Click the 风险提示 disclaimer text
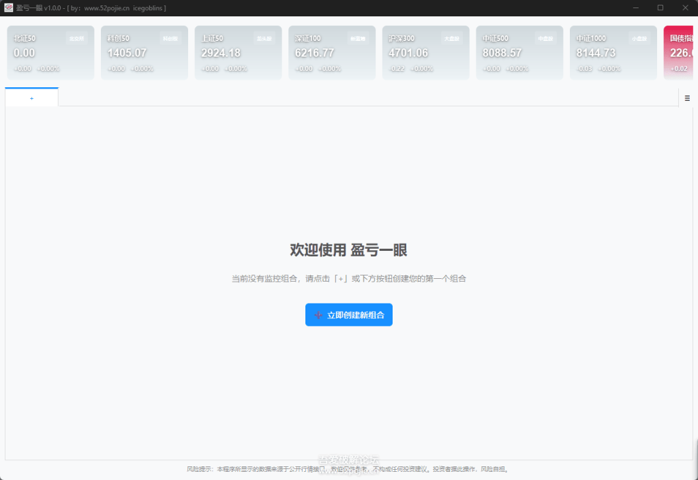Image resolution: width=698 pixels, height=480 pixels. point(348,469)
